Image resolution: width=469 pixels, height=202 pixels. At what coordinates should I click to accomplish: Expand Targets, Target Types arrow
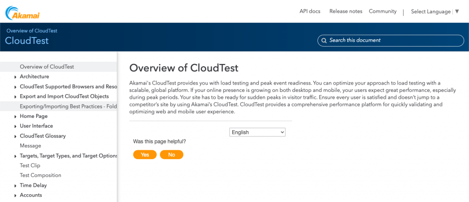(x=15, y=156)
